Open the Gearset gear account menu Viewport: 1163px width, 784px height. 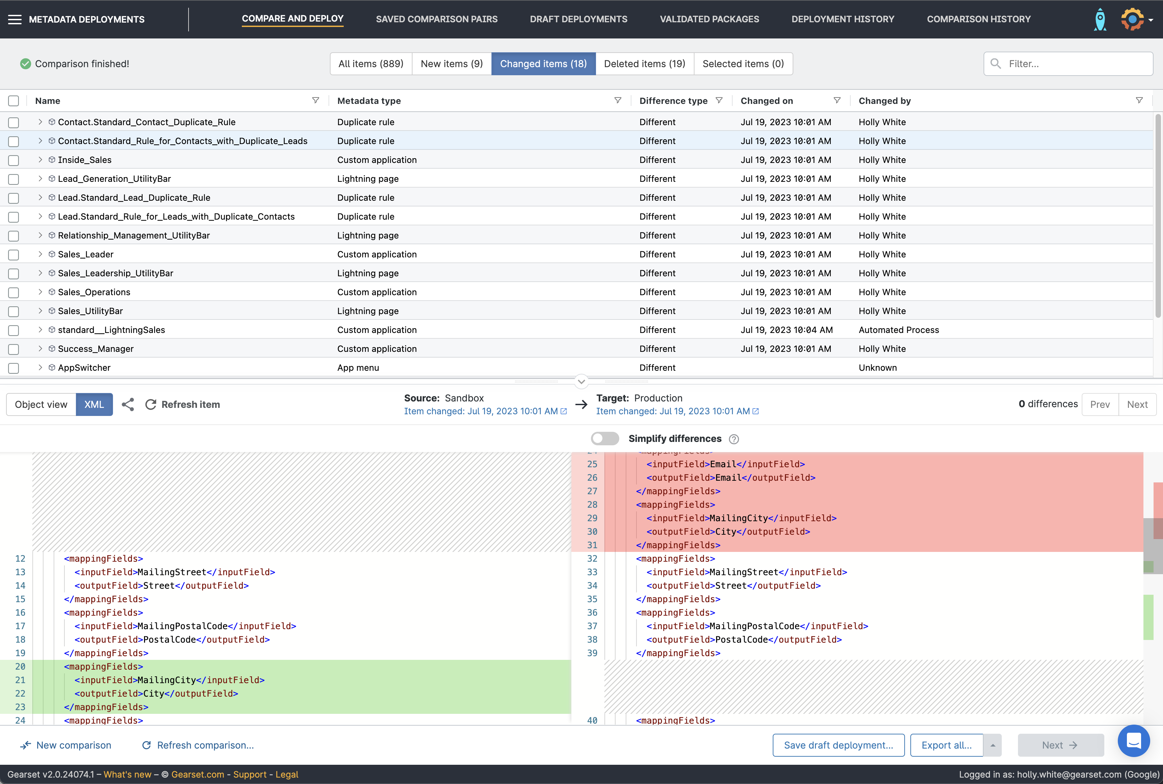[x=1133, y=20]
